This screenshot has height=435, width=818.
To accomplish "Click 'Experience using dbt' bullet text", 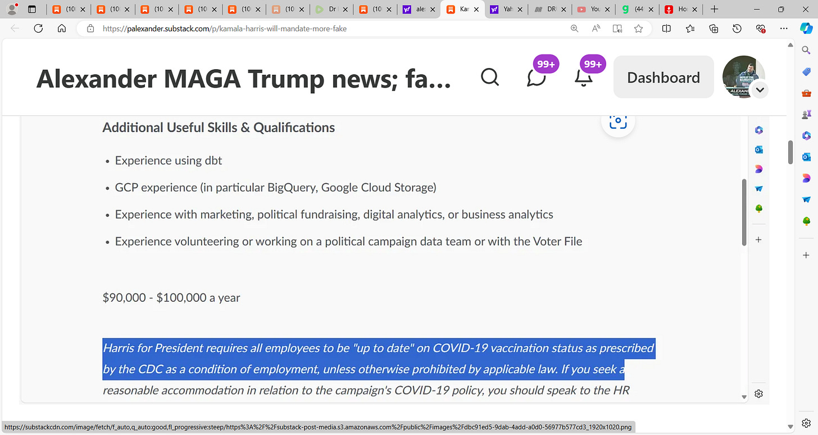I will pos(169,161).
